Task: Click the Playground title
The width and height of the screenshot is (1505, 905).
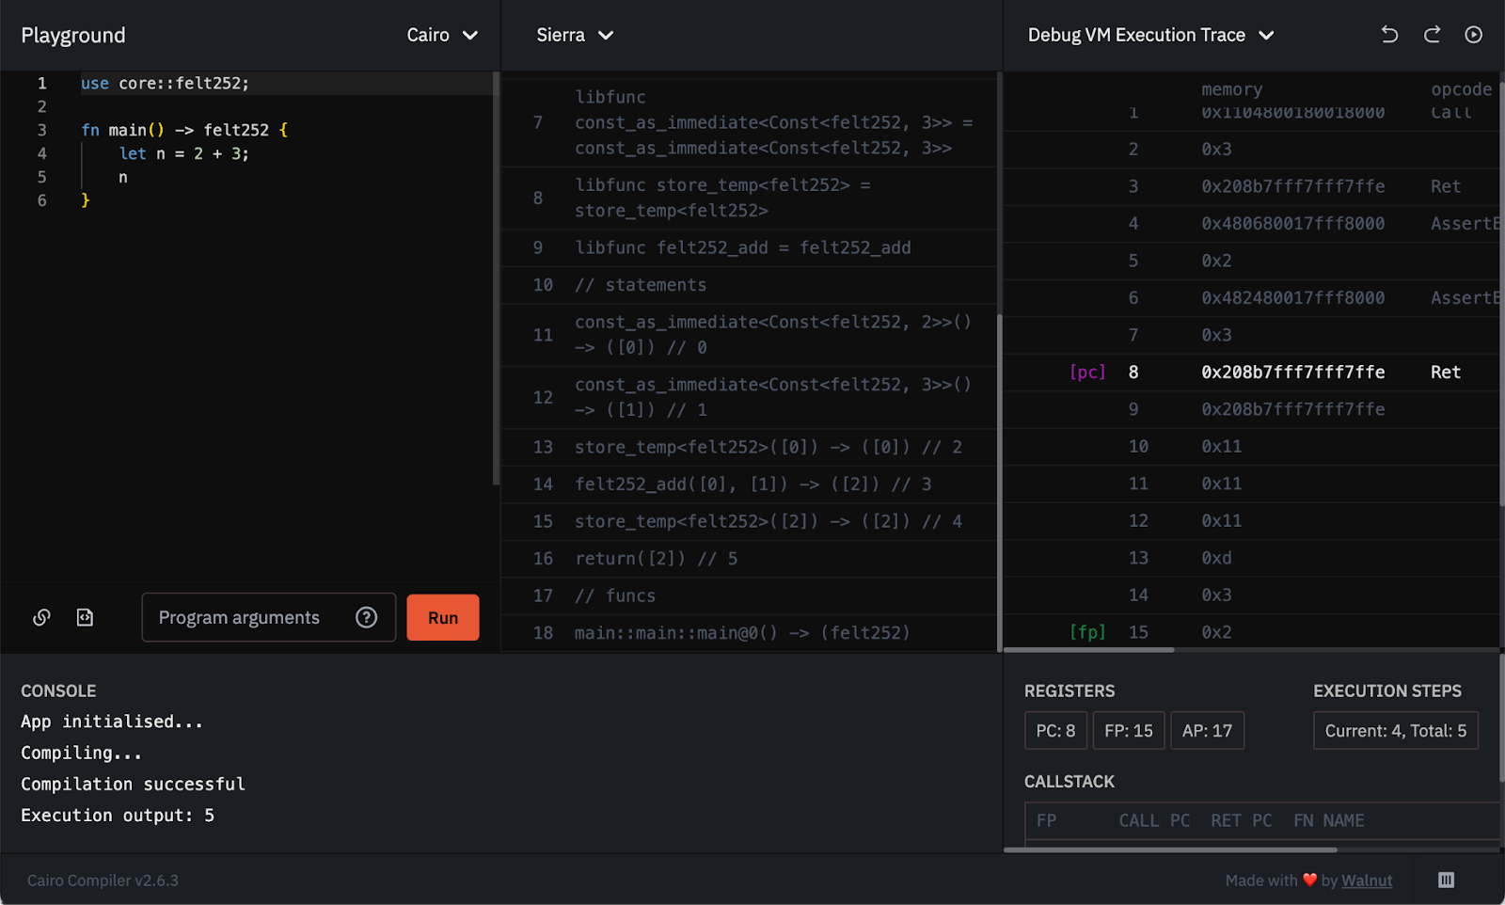Action: [73, 35]
